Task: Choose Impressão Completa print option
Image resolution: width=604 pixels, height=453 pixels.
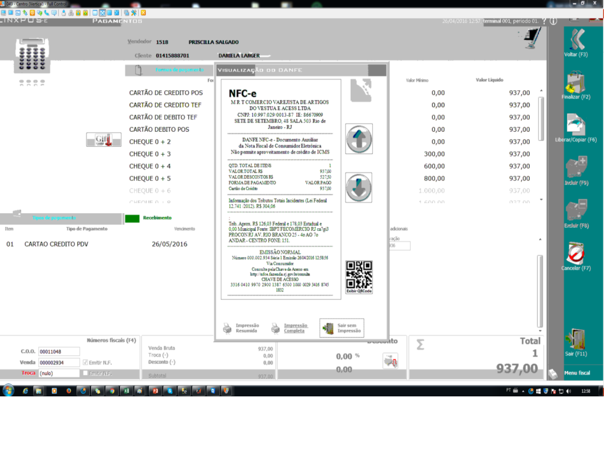Action: click(x=289, y=328)
